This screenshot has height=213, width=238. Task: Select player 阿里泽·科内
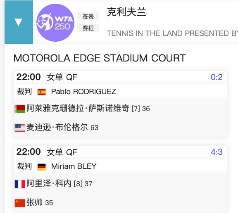(49, 183)
